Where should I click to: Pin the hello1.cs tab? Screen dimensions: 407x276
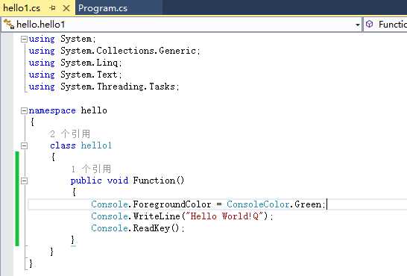(53, 8)
